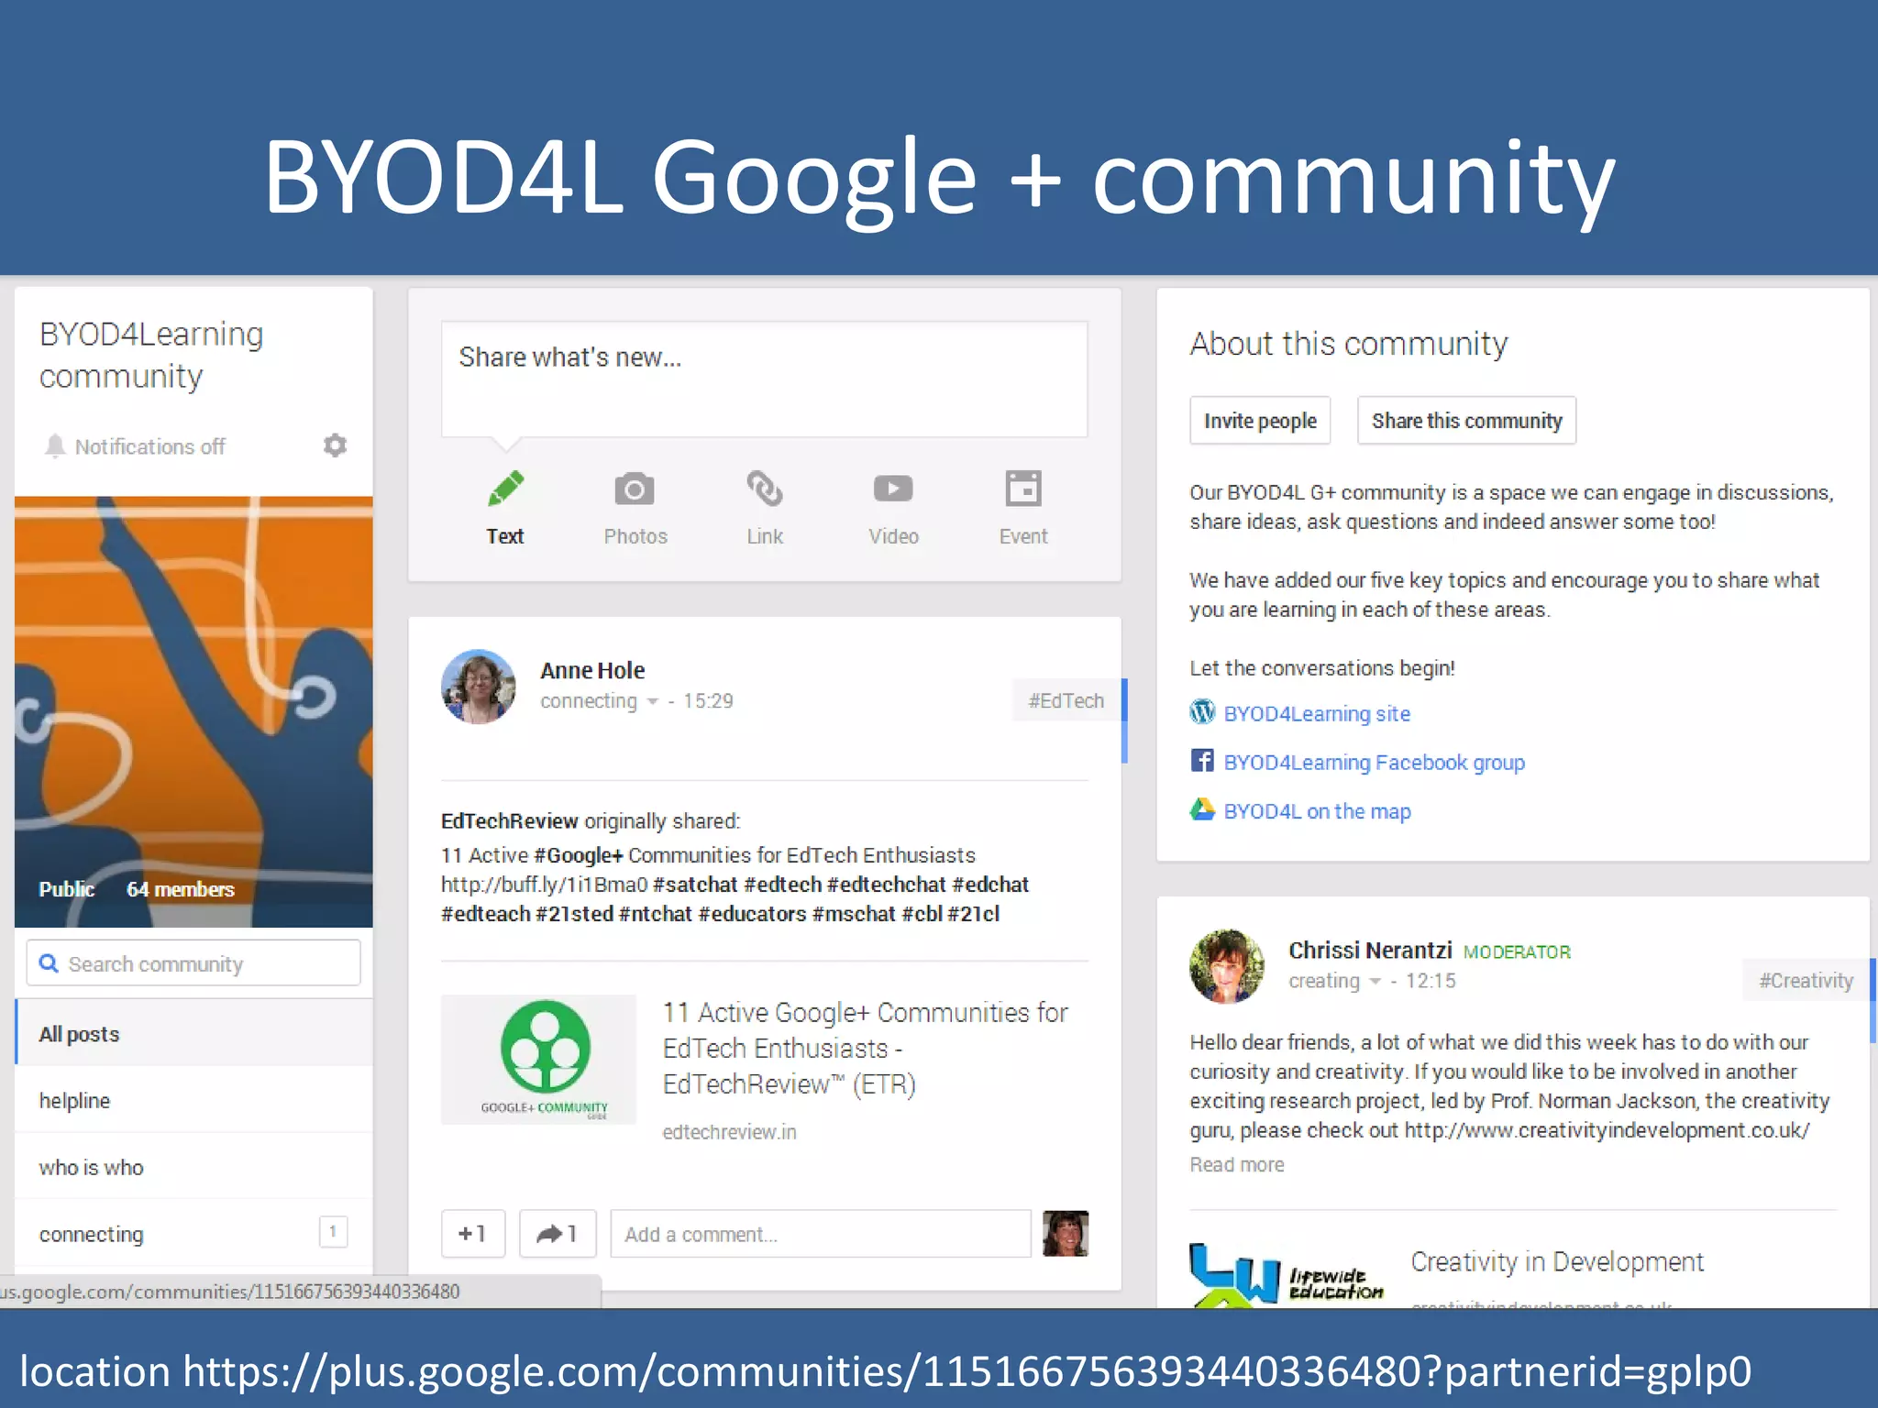Reshare Anne Hole's post via arrow button
Image resolution: width=1878 pixels, height=1408 pixels.
coord(558,1234)
